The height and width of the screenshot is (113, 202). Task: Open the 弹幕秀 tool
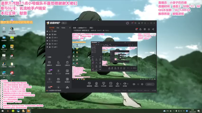[58, 80]
